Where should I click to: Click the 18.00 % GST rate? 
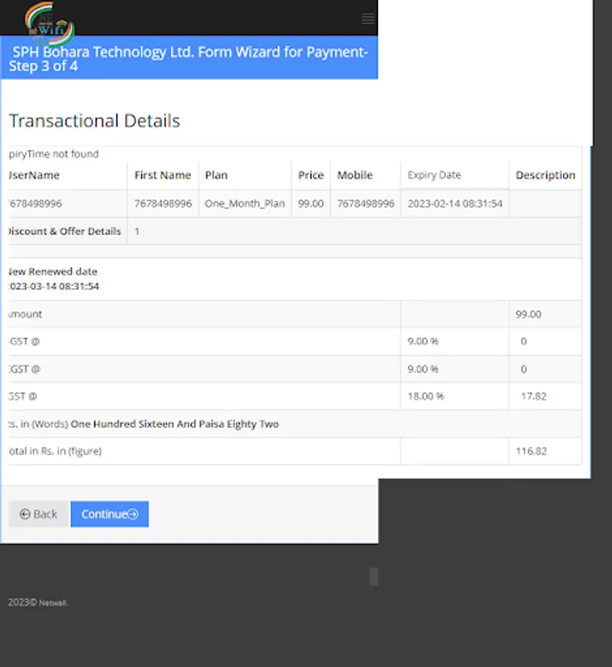[426, 396]
